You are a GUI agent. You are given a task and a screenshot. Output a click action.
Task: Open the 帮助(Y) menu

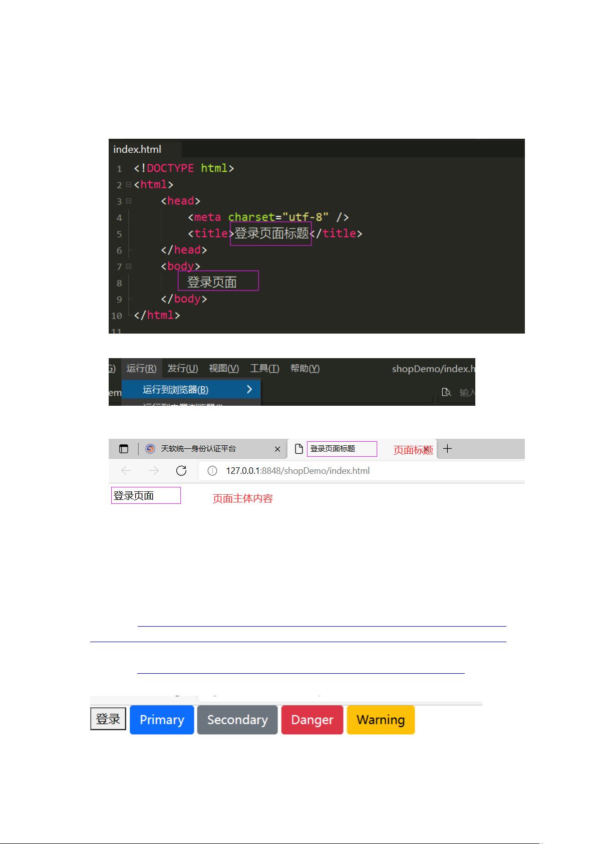[x=305, y=369]
